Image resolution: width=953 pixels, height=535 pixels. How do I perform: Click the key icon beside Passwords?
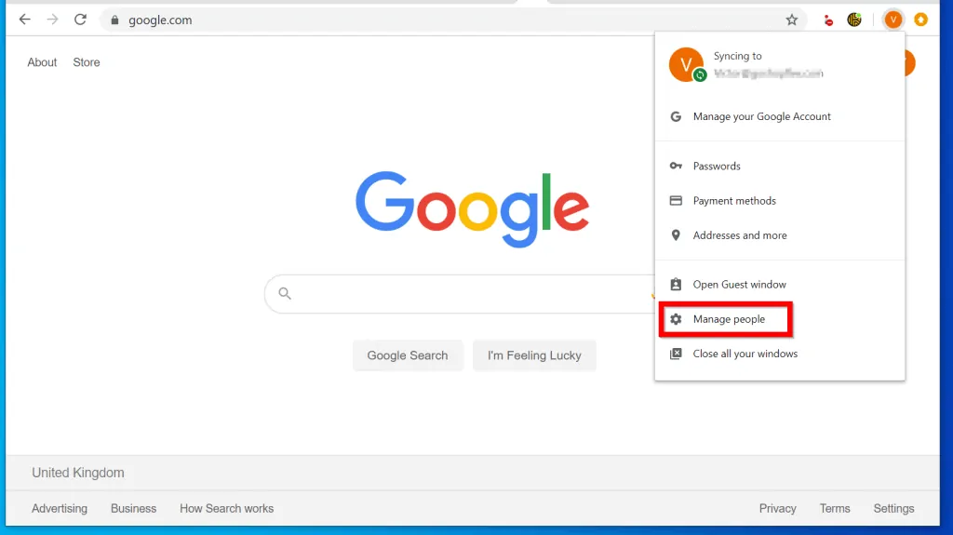676,166
